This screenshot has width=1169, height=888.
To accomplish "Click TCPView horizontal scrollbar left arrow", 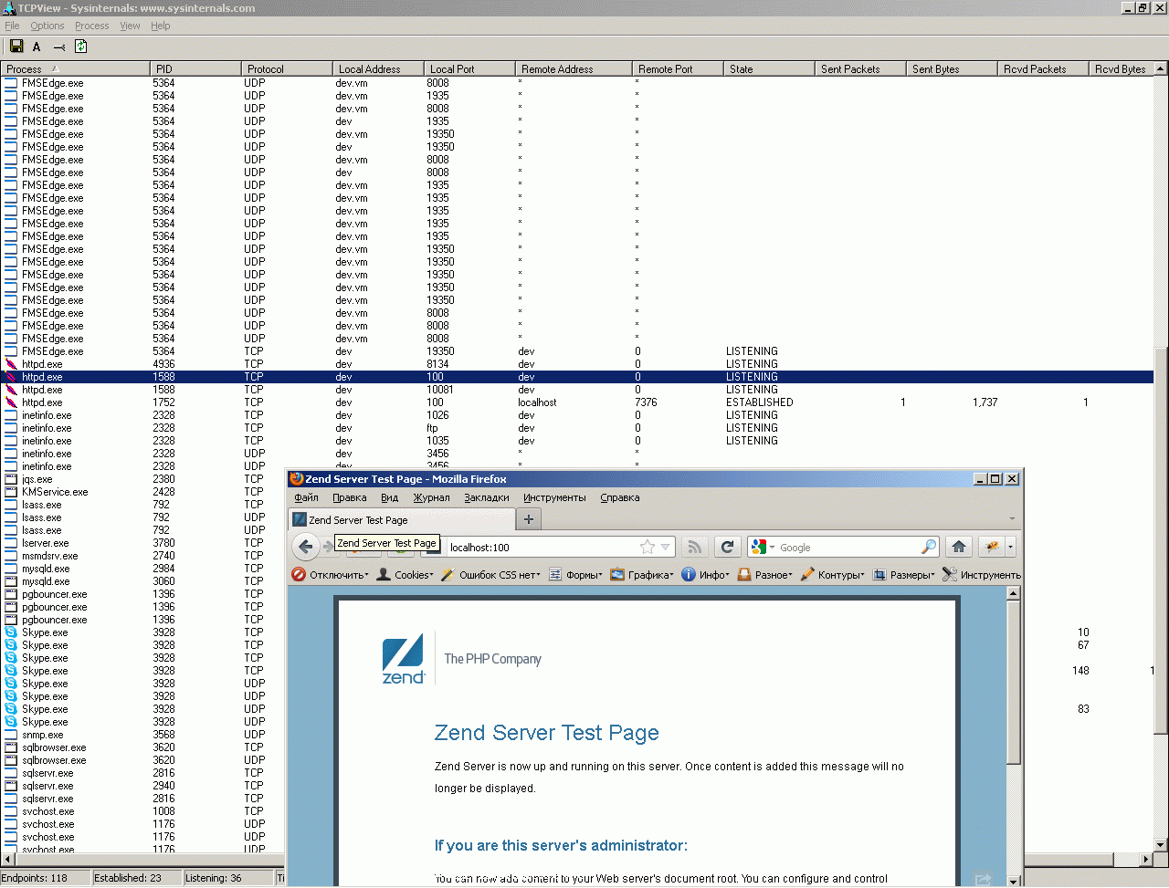I will [8, 859].
